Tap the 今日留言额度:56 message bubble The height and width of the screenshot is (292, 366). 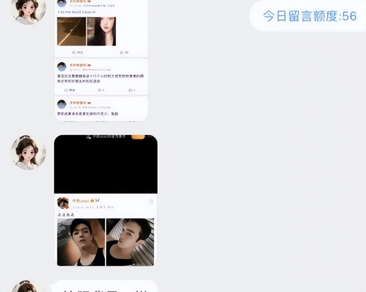(x=307, y=16)
